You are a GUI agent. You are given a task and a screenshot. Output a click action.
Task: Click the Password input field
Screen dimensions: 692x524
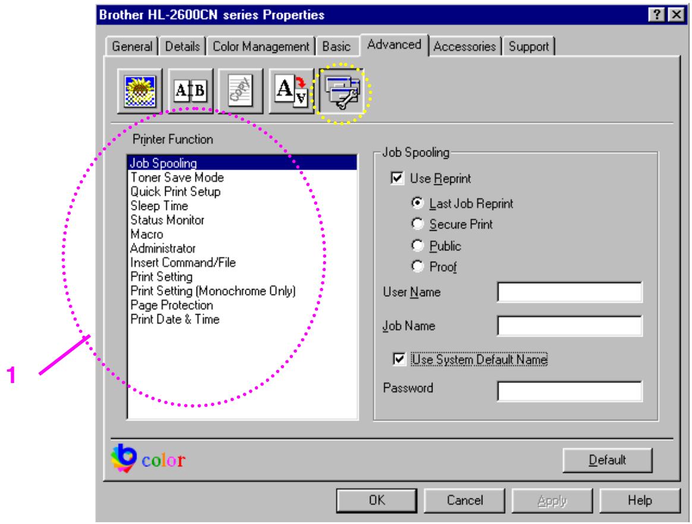click(x=570, y=391)
